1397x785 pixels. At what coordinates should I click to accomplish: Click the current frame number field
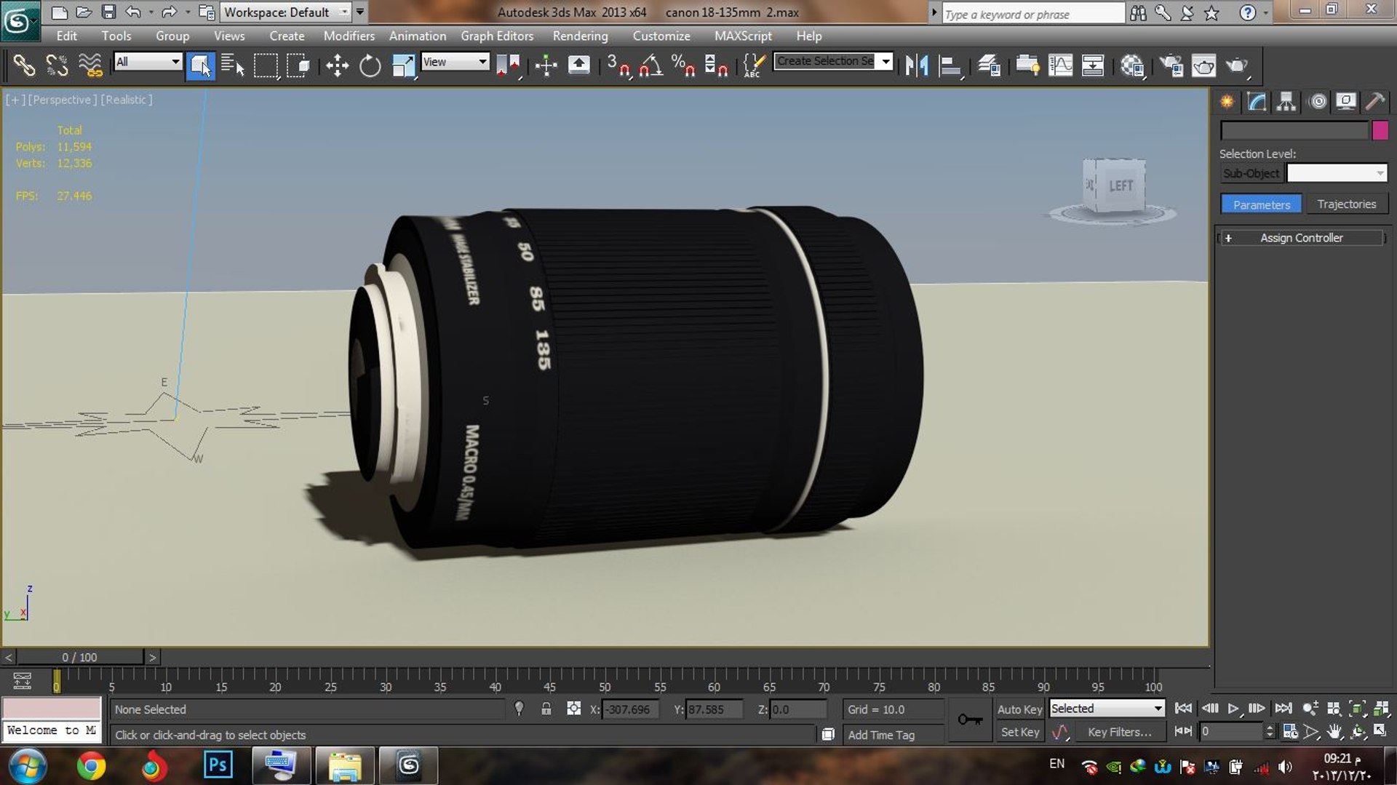pos(1233,731)
